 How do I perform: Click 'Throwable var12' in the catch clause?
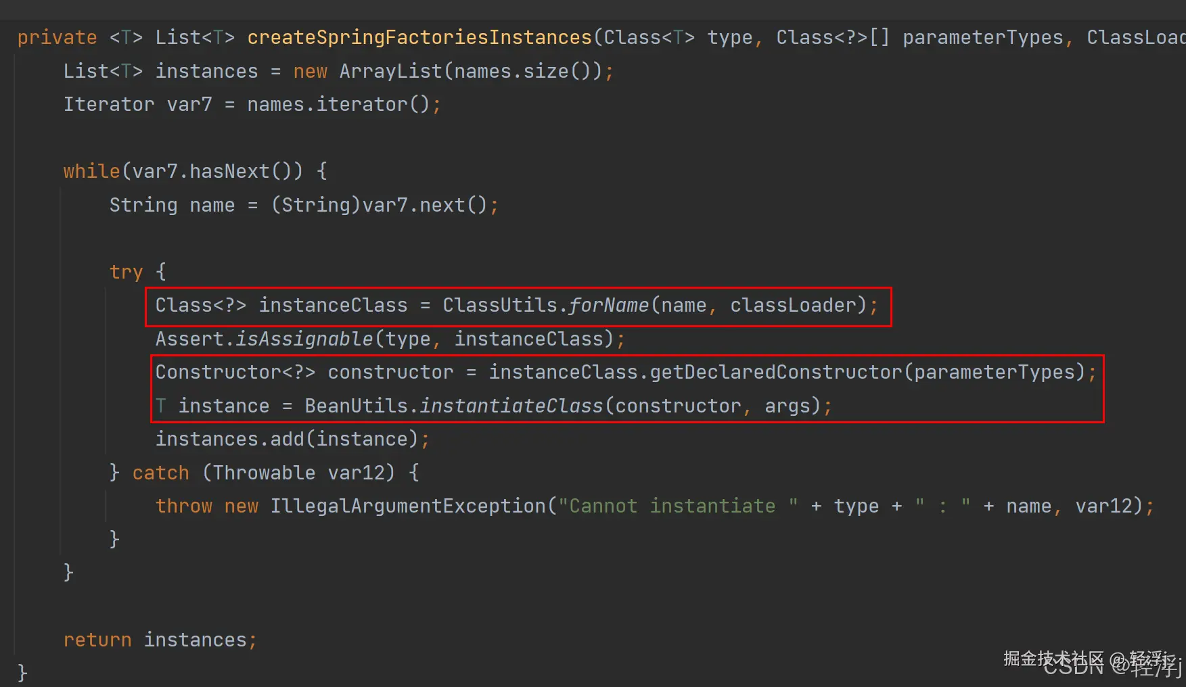[298, 473]
